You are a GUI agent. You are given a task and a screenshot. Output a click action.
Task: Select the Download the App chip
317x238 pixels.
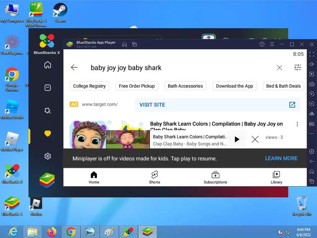[234, 86]
